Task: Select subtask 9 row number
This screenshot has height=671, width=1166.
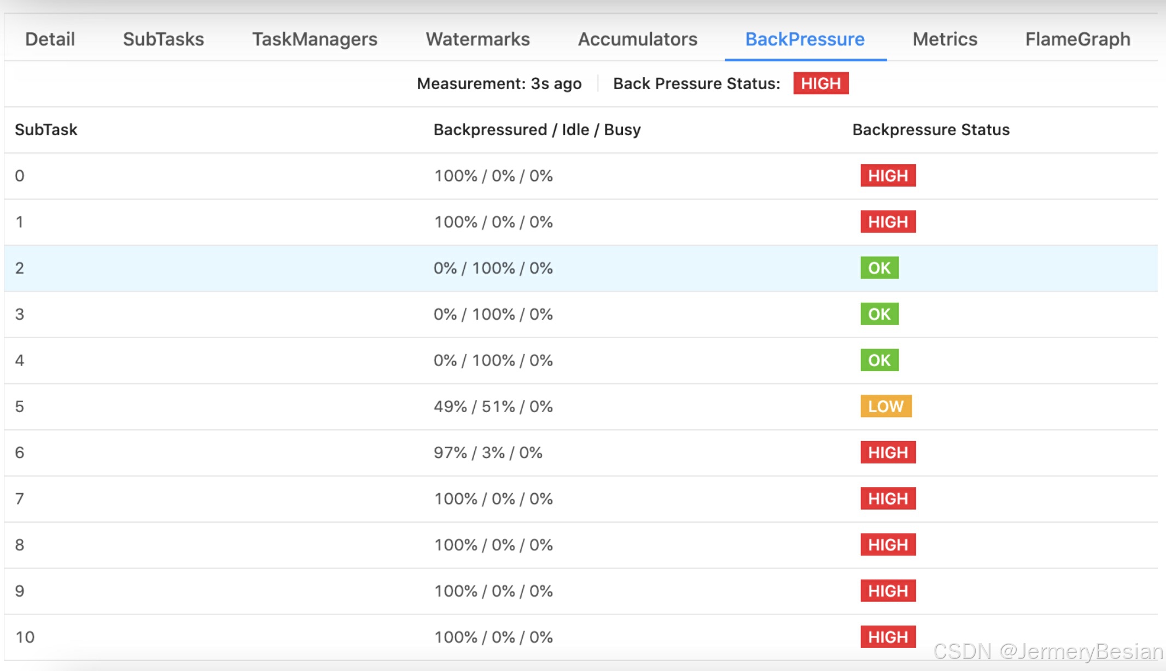Action: [x=20, y=591]
